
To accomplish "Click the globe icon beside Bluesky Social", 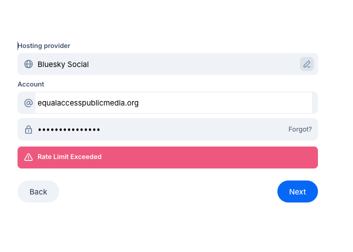I will point(29,64).
